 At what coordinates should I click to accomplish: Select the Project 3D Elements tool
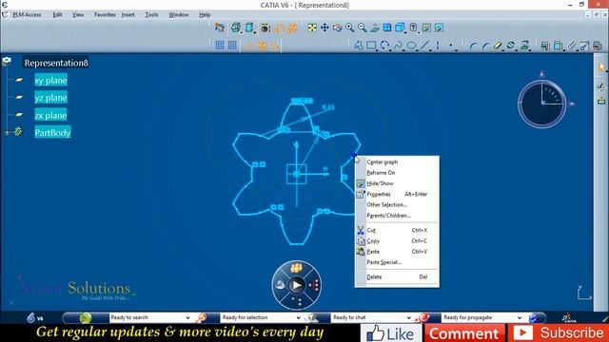click(x=524, y=46)
